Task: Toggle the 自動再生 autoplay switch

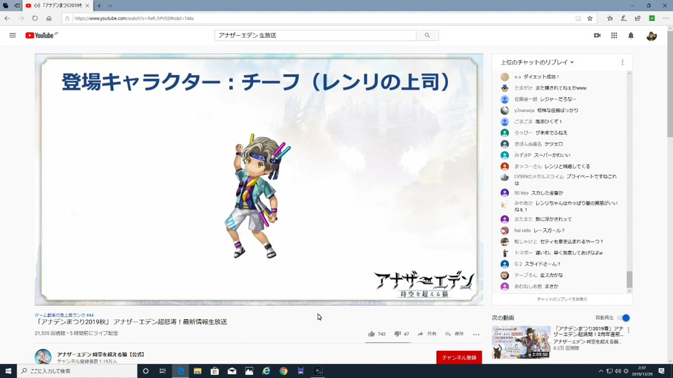Action: coord(624,318)
